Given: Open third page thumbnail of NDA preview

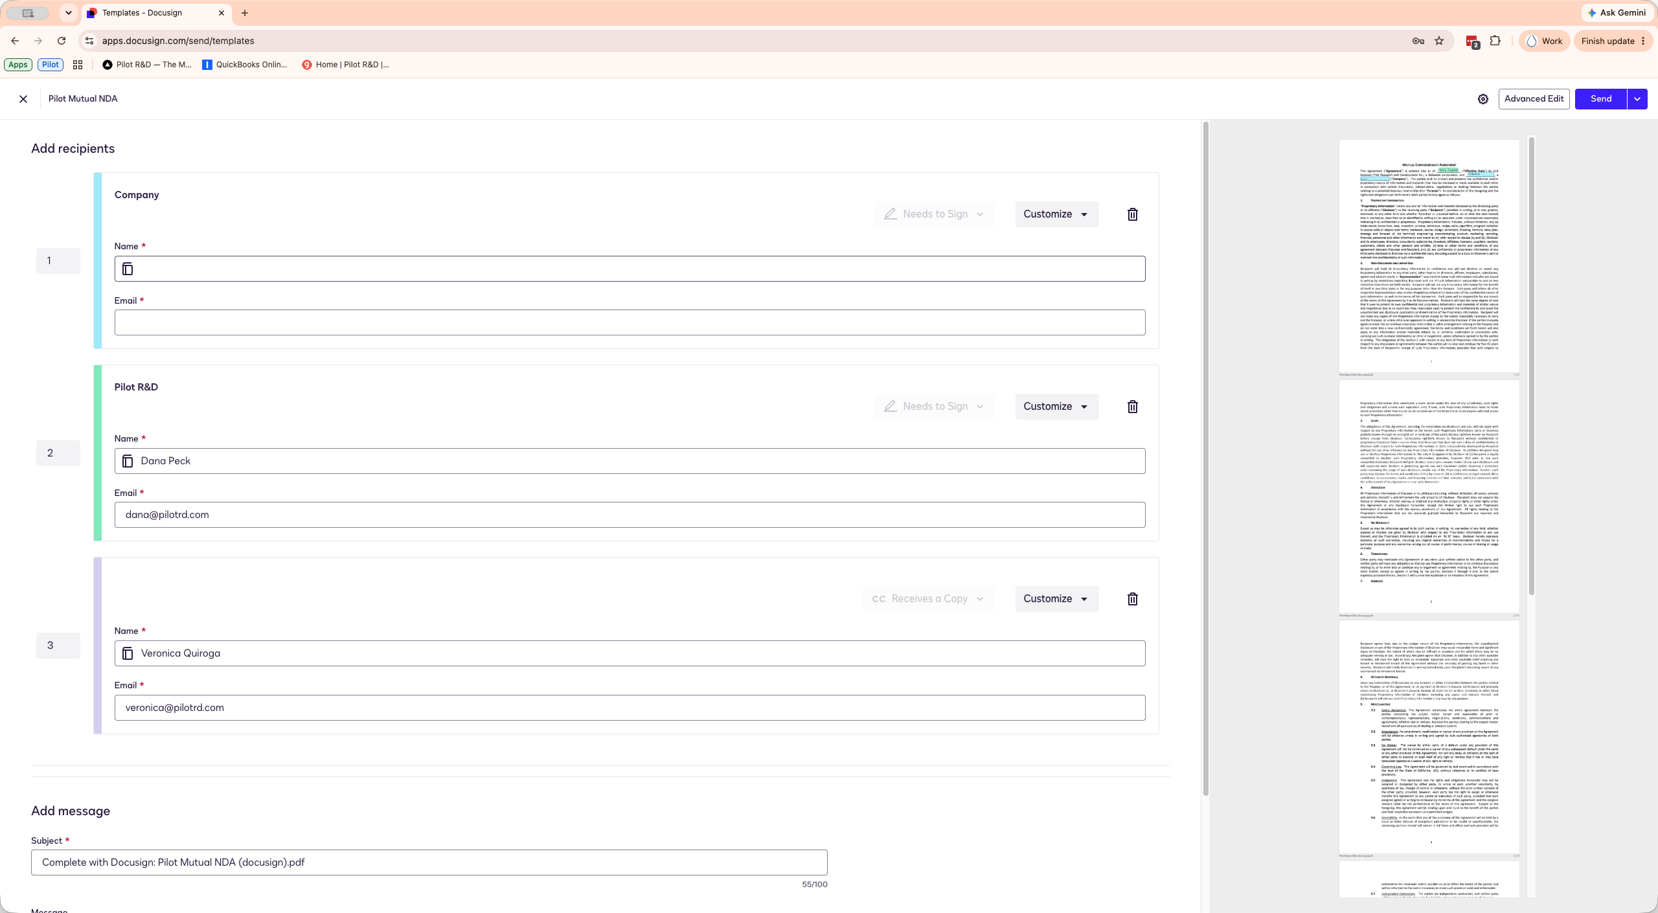Looking at the screenshot, I should click(x=1429, y=737).
